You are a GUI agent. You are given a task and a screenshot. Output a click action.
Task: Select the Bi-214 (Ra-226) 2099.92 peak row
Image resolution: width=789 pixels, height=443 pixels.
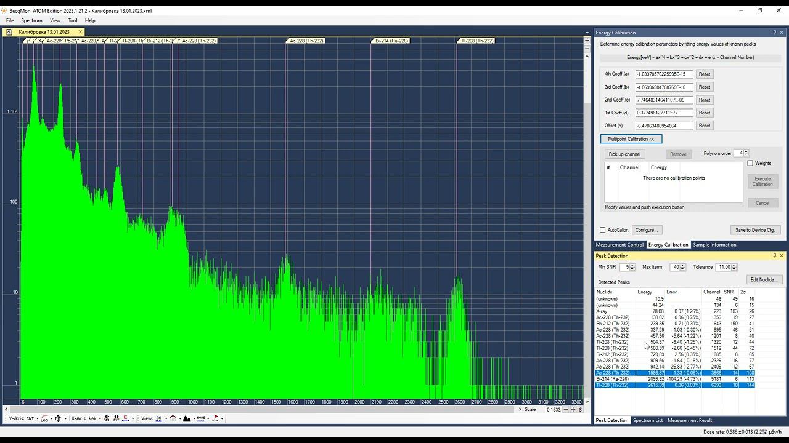[676, 379]
